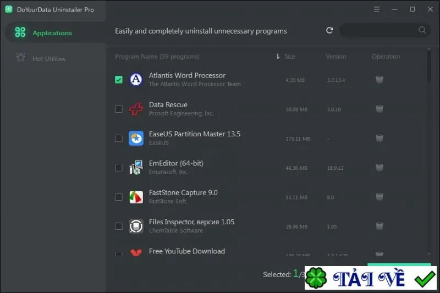Click trash icon for EaseUS Partition Master
This screenshot has height=293, width=440.
[x=379, y=138]
